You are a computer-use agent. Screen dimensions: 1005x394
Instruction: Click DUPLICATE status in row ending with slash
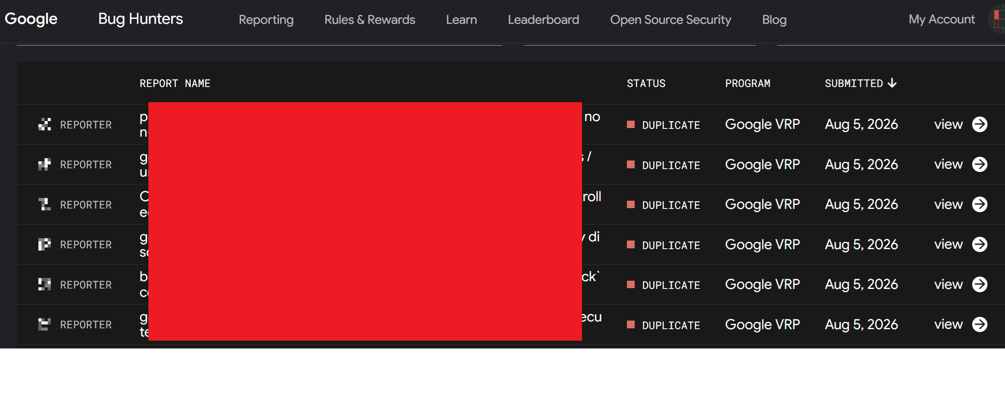[671, 165]
